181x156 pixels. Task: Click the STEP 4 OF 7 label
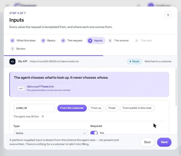17,13
